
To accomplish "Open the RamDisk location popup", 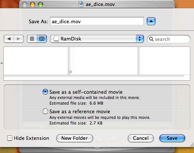I will coord(97,39).
